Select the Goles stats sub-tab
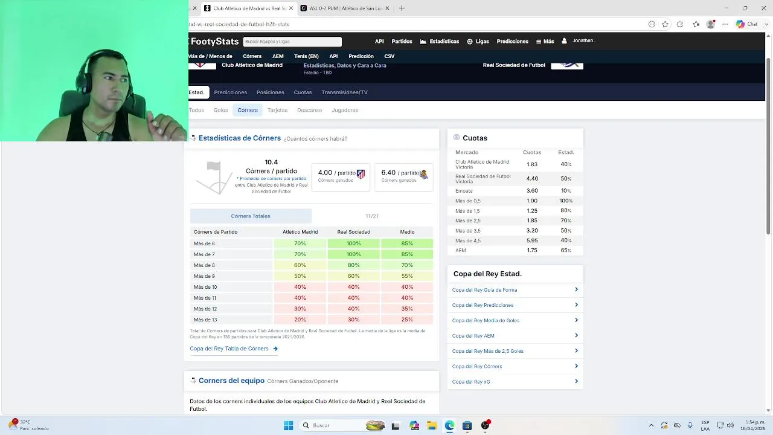 (221, 110)
